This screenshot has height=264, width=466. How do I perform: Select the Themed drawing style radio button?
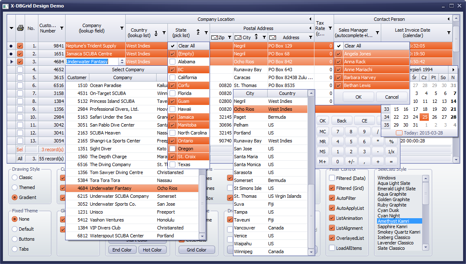tap(15, 187)
